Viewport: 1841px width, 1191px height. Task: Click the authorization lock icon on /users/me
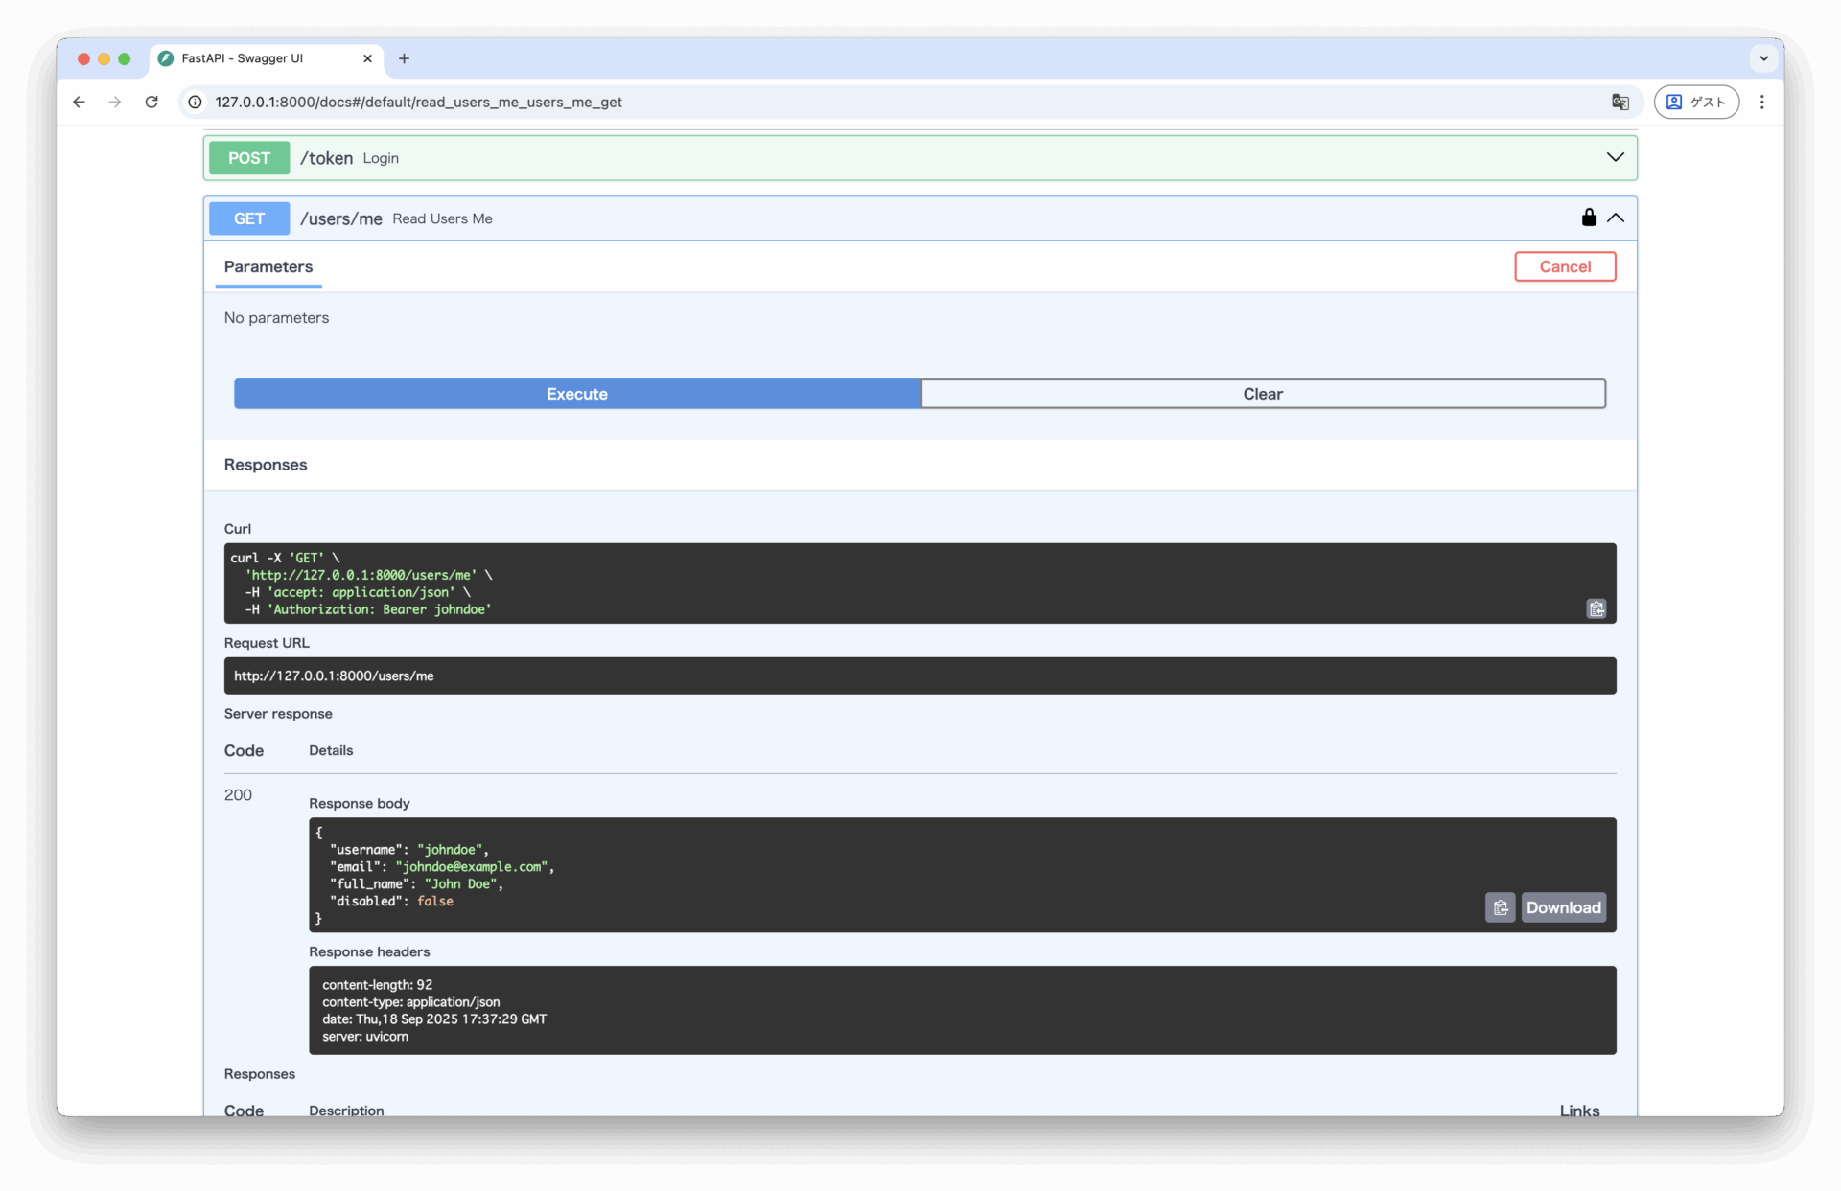1588,218
